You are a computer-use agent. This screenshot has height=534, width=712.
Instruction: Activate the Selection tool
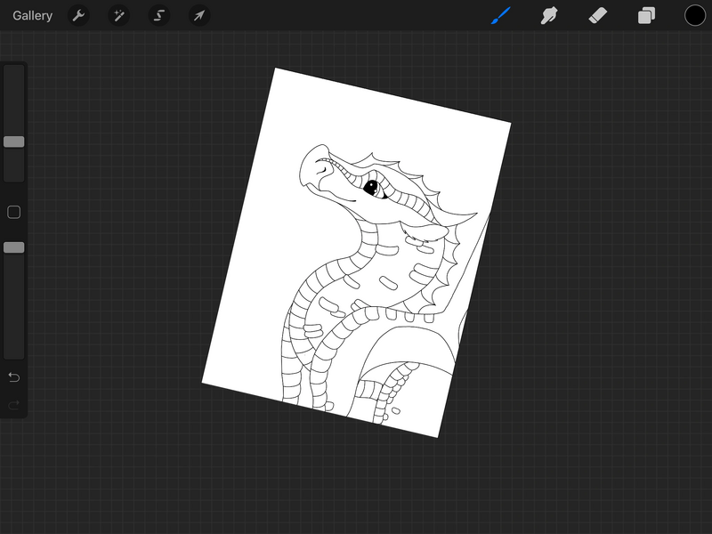point(158,15)
